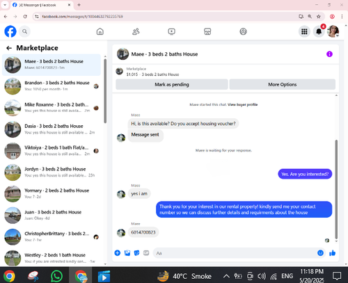348x283 pixels.
Task: Open Chrome zoom magnifier icon in address bar
Action: (x=310, y=17)
